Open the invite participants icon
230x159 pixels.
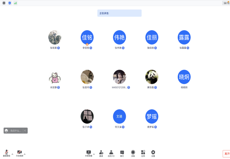click(101, 153)
